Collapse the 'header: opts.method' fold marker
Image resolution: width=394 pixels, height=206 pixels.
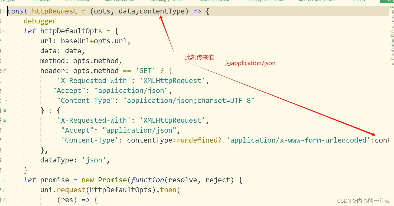(5, 71)
